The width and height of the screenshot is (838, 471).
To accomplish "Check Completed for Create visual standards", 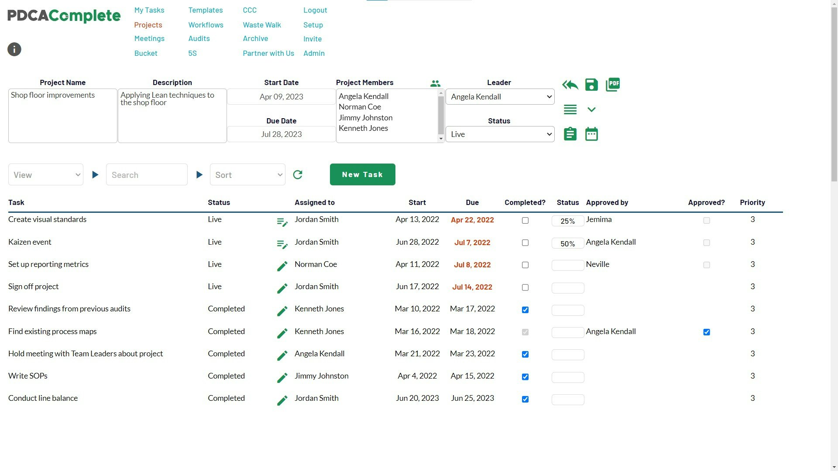I will pos(525,221).
